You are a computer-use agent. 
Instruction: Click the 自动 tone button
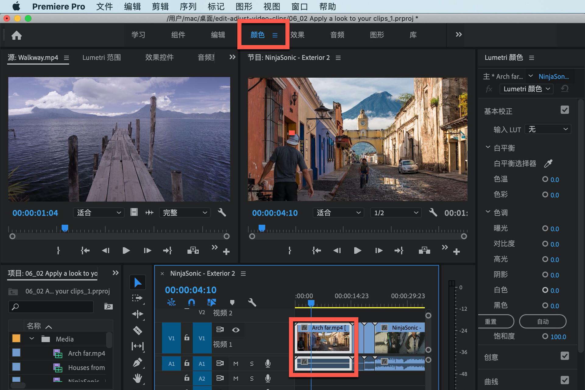[x=543, y=321]
